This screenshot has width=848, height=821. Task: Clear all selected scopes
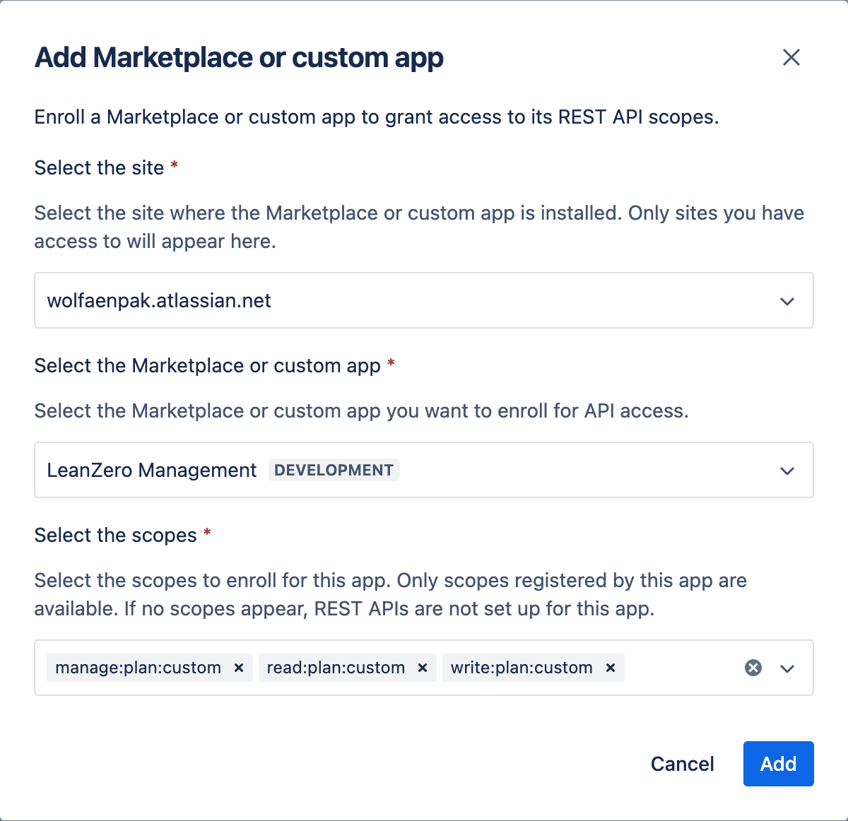(753, 668)
